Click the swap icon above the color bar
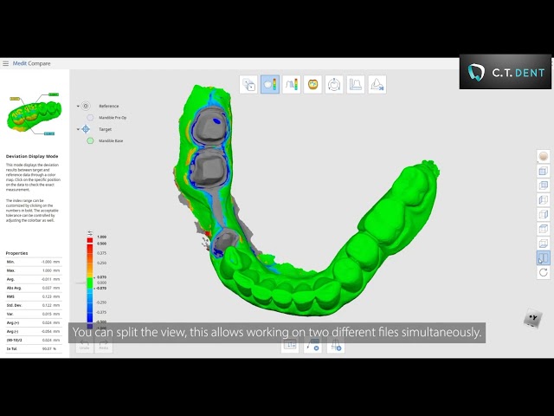 tap(90, 233)
